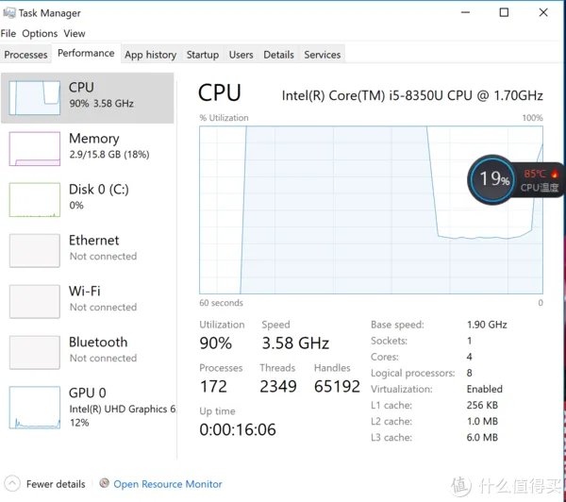
Task: Select the Memory usage thumbnail graph
Action: click(34, 148)
